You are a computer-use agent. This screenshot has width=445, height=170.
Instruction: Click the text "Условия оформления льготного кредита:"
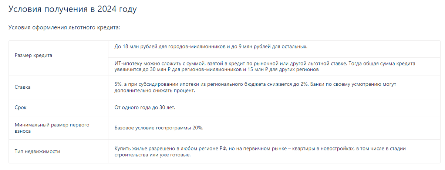[x=64, y=27]
